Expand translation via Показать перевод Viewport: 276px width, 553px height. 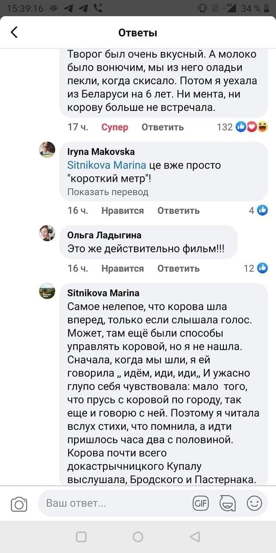click(108, 192)
